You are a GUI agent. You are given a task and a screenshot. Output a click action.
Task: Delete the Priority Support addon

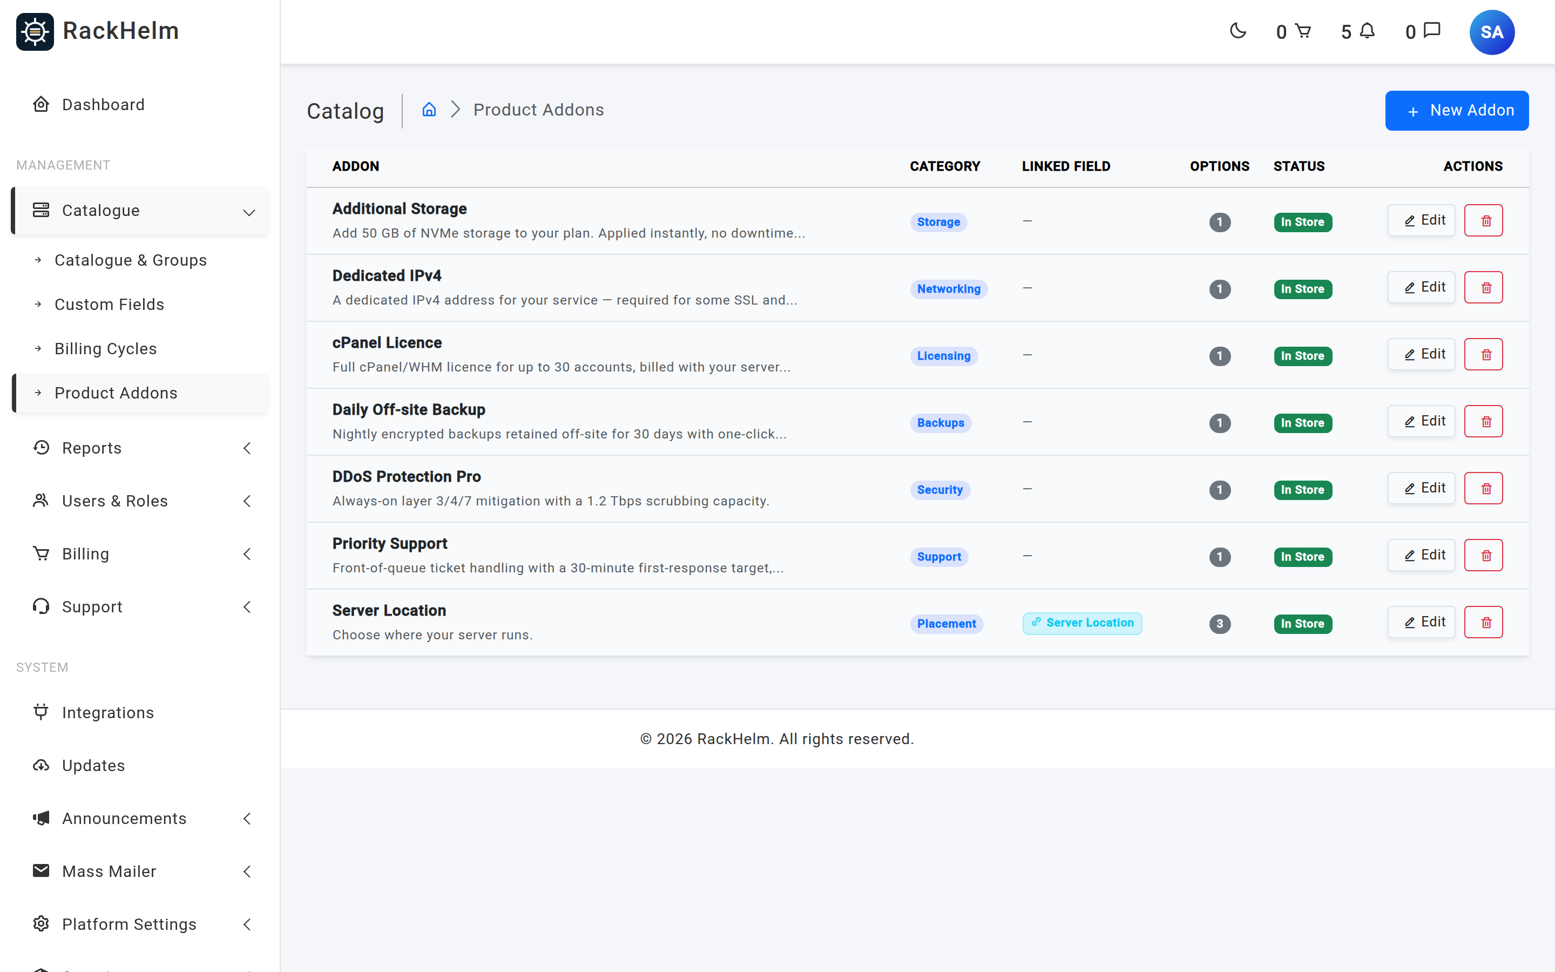(x=1483, y=555)
